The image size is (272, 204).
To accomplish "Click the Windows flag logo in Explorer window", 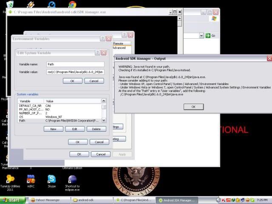I will click(214, 19).
